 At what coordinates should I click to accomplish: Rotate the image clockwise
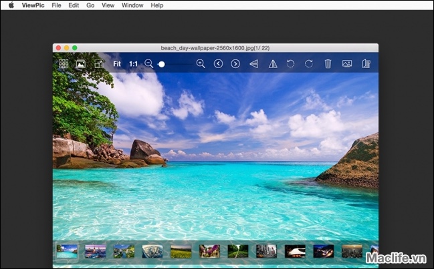[x=309, y=64]
